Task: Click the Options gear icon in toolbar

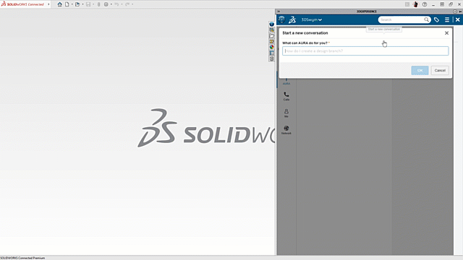Action: point(106,4)
